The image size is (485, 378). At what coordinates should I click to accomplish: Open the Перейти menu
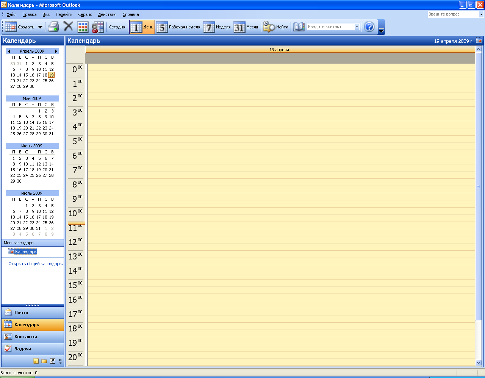click(x=64, y=14)
